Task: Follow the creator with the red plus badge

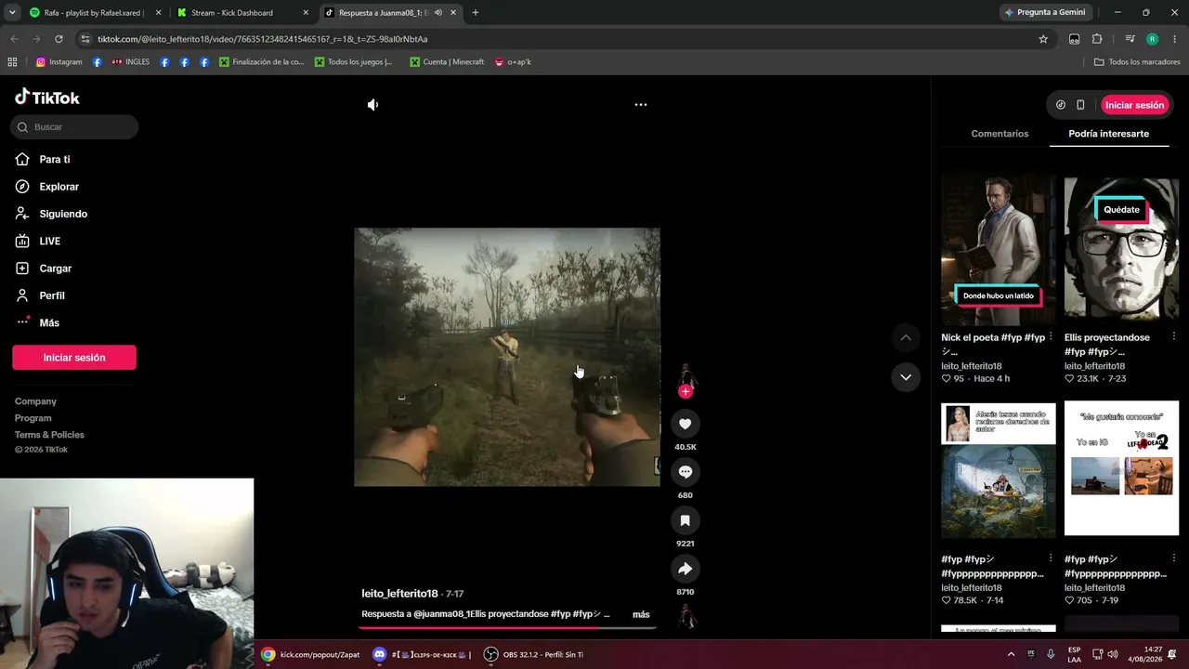Action: [686, 391]
